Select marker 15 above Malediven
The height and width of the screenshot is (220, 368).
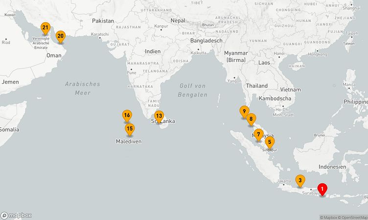click(129, 129)
